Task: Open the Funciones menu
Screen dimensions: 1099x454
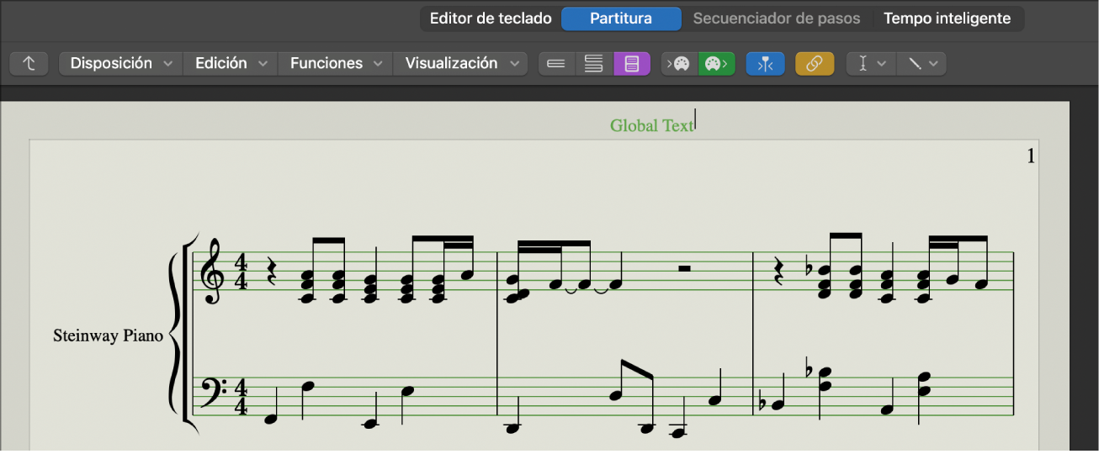Action: [336, 64]
